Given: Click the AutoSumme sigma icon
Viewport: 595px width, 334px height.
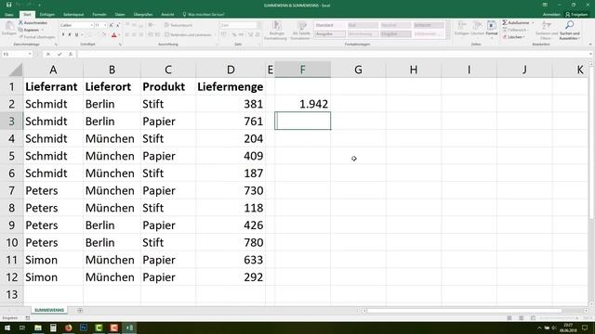Looking at the screenshot, I should pos(505,22).
